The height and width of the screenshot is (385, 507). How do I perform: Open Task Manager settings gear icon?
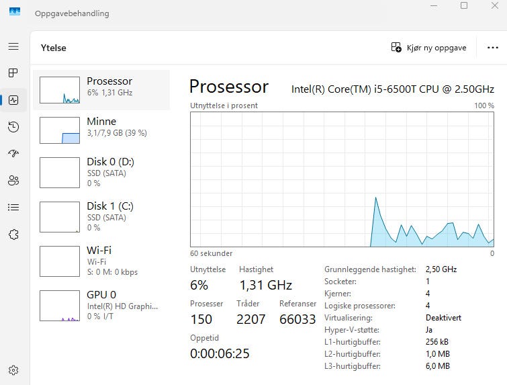click(13, 370)
